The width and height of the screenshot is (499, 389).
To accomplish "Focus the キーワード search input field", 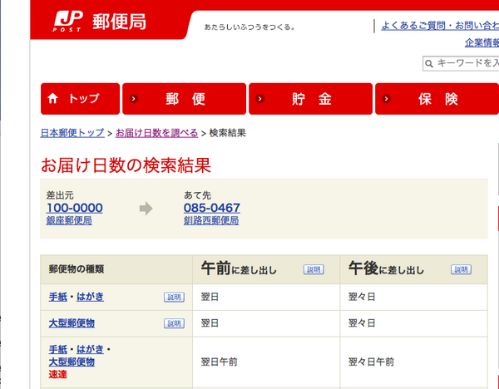I will [x=466, y=63].
